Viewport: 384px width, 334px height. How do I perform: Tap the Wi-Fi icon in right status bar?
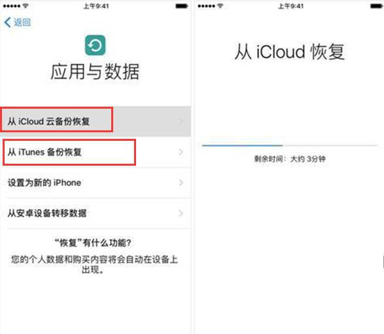[x=220, y=6]
